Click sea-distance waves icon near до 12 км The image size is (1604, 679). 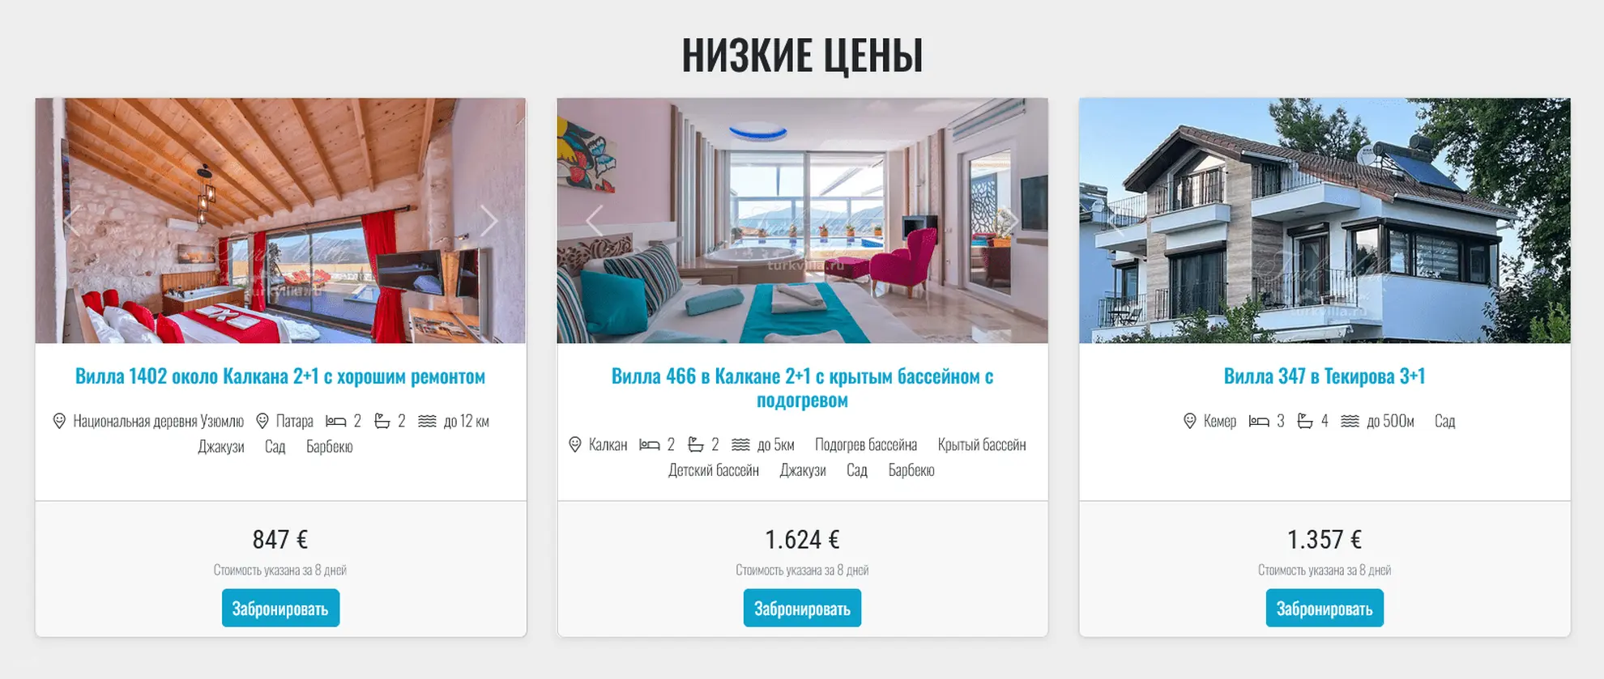[427, 421]
